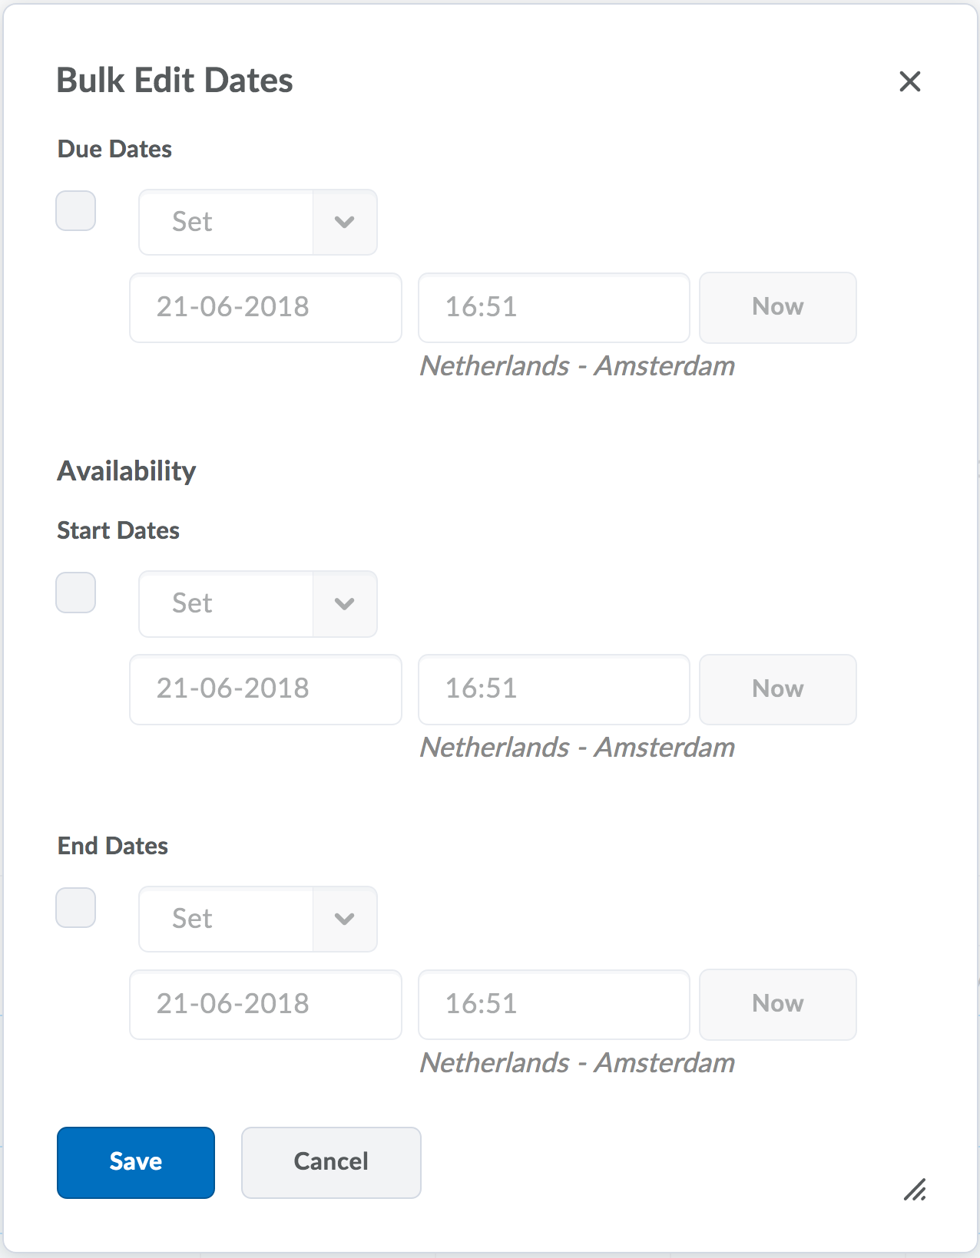Close the Bulk Edit Dates dialog

click(x=909, y=81)
